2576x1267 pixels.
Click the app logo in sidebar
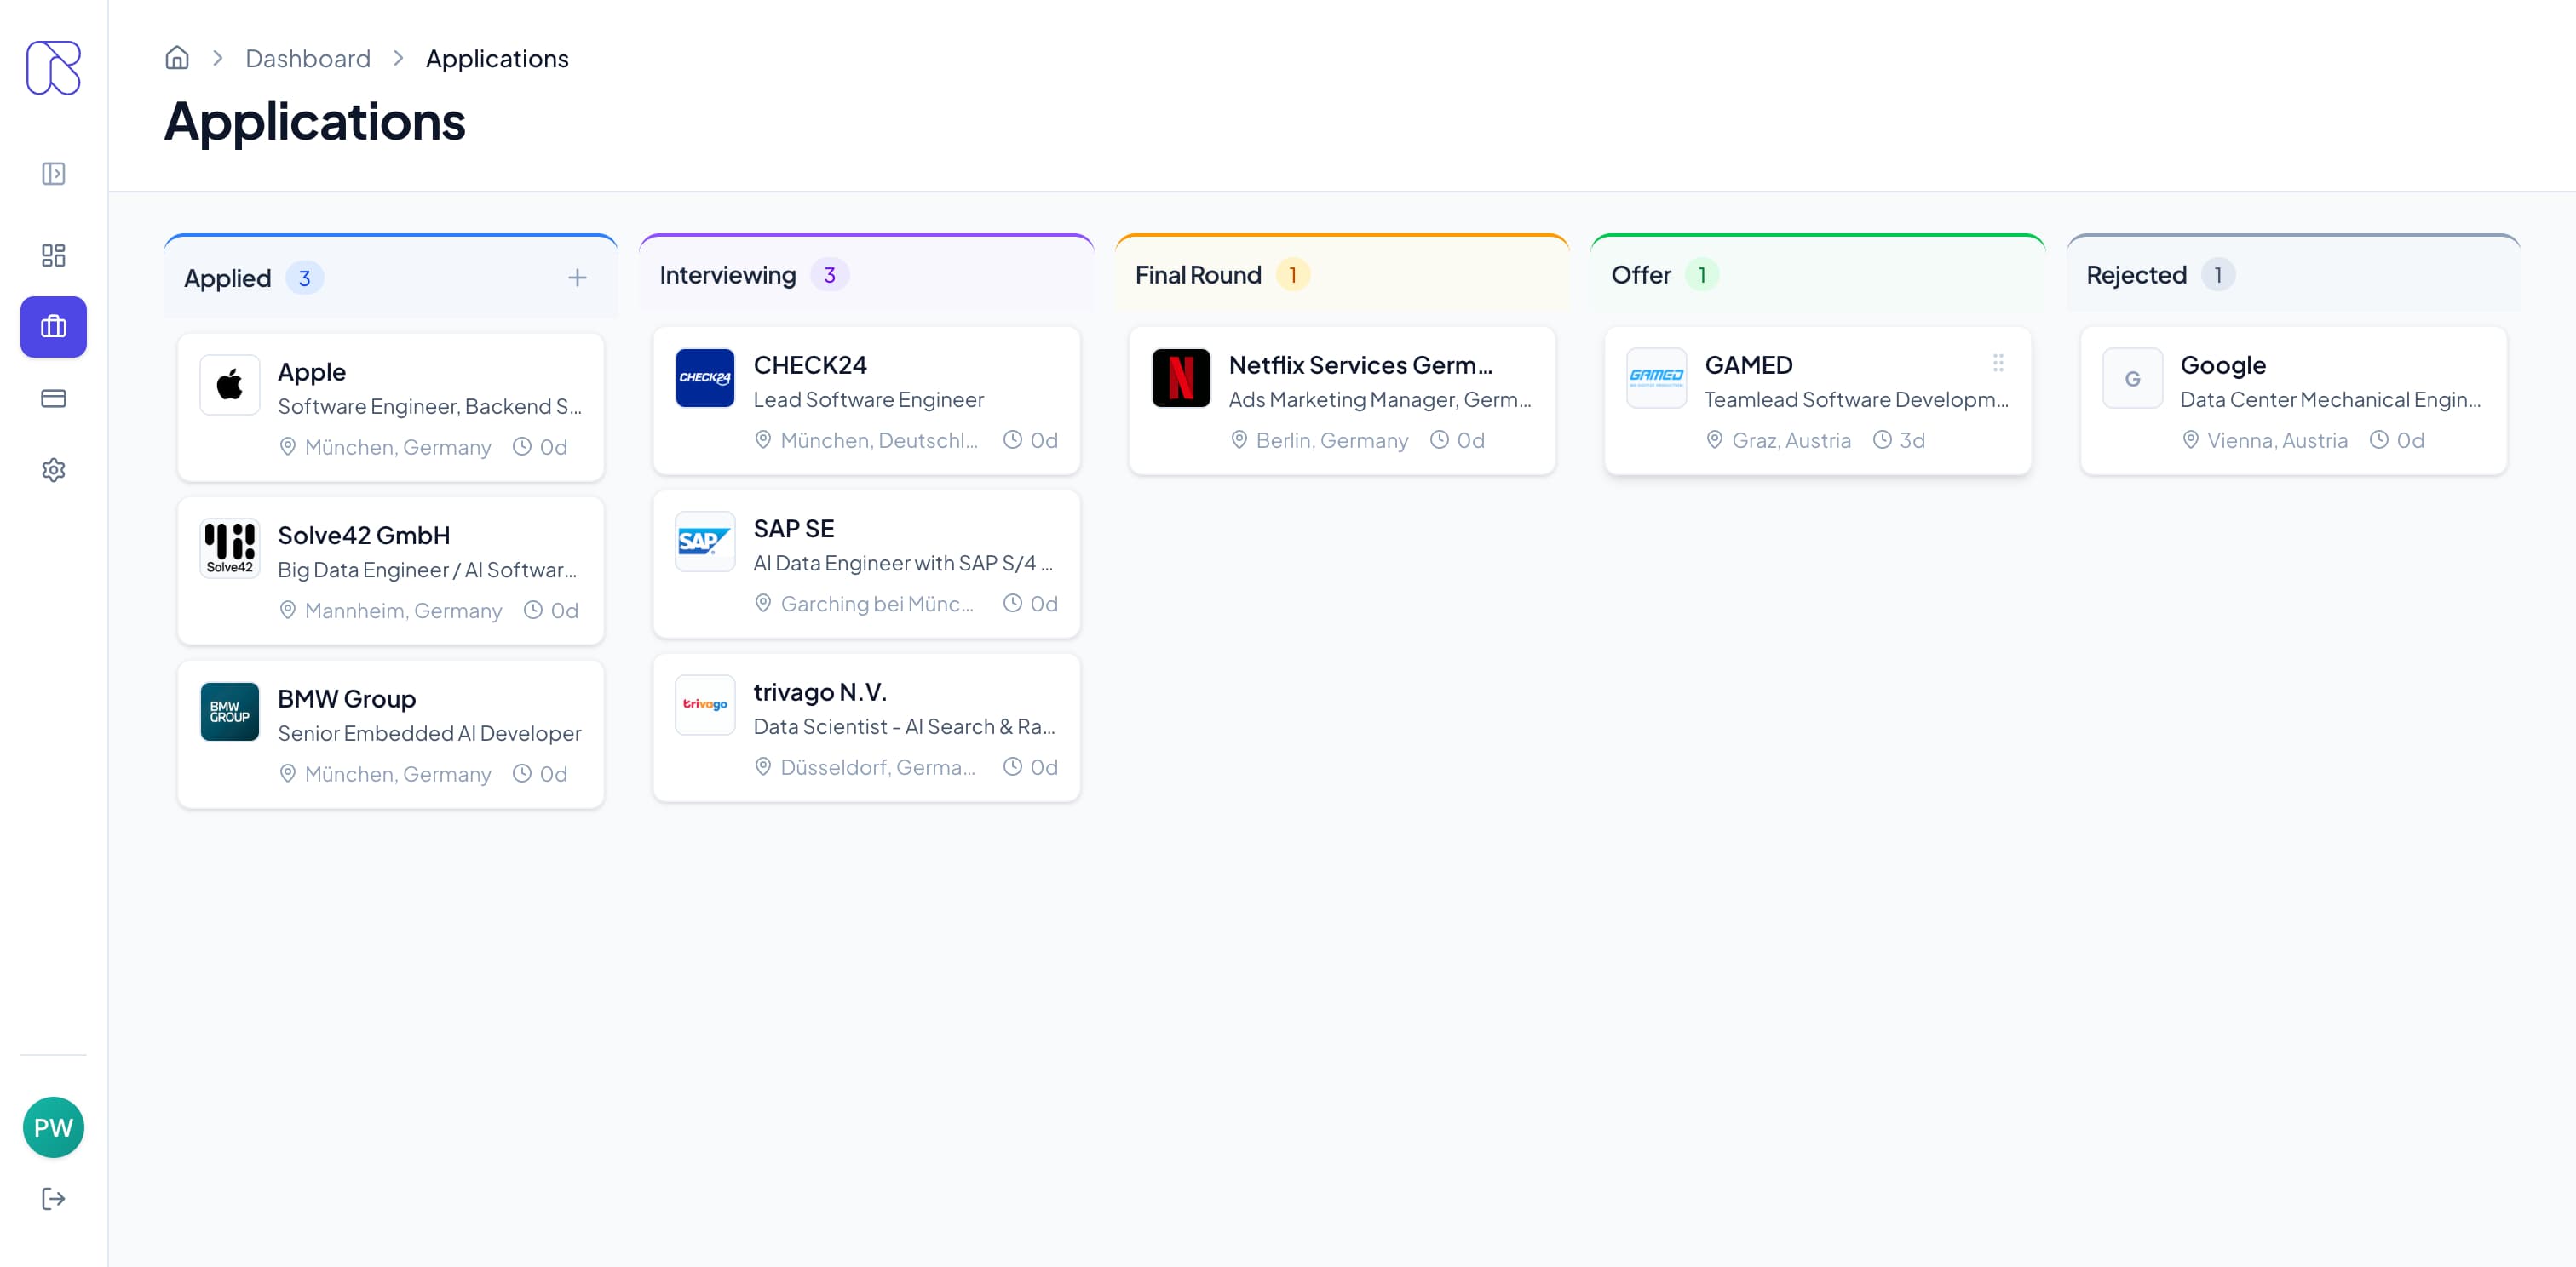[53, 68]
